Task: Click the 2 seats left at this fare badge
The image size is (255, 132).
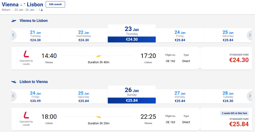Action: (234, 113)
